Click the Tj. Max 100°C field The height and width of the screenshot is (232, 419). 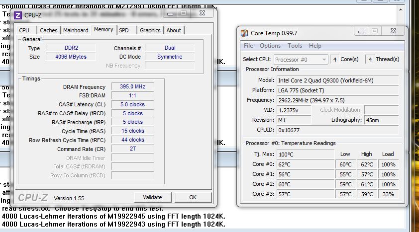(306, 155)
